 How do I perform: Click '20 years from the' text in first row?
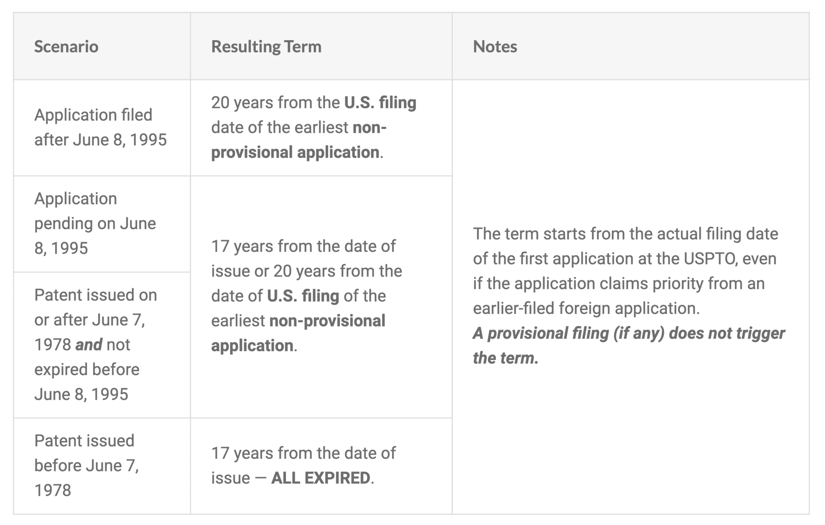click(275, 103)
